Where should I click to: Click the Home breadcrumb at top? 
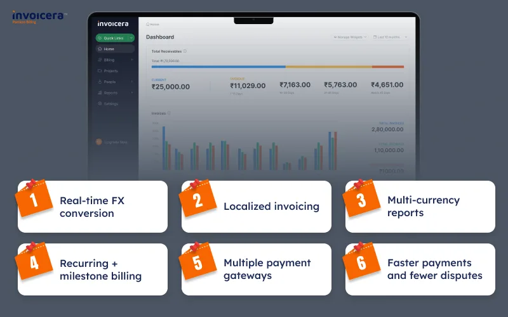(153, 24)
